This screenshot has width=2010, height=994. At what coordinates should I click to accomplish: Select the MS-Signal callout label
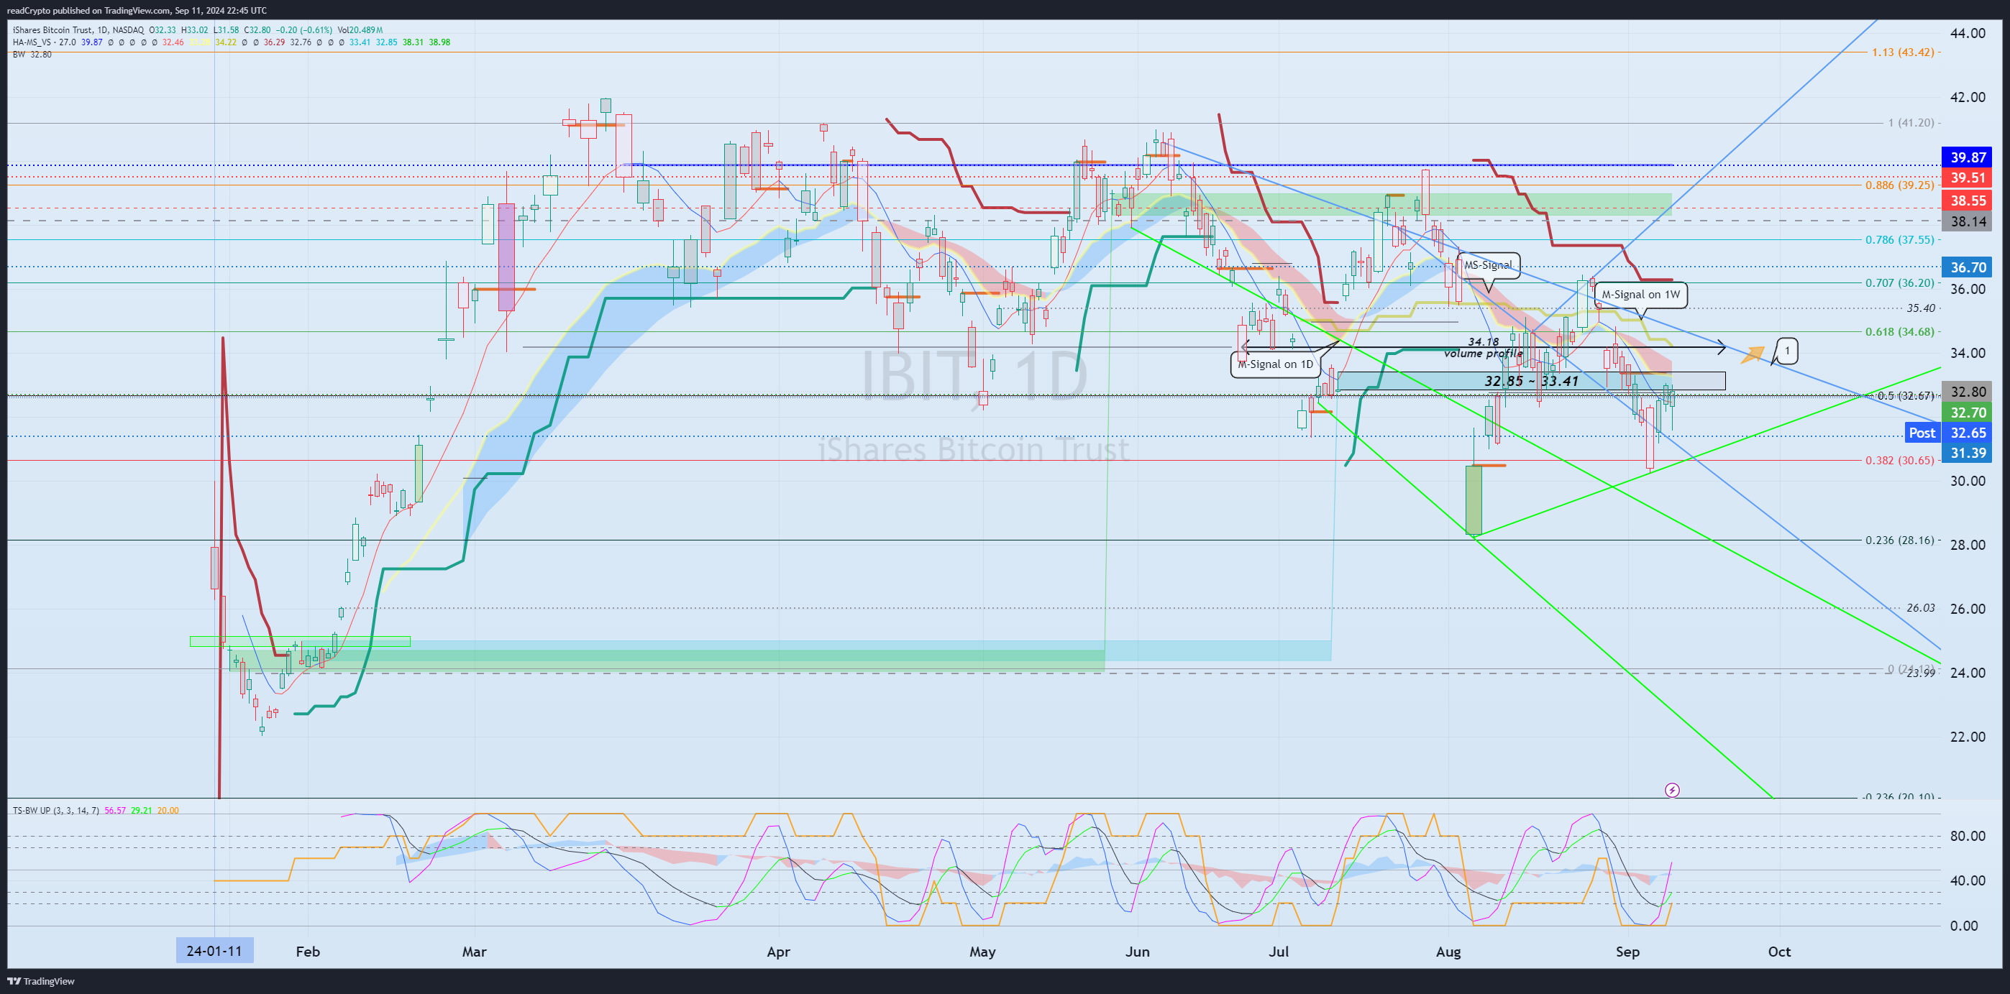click(x=1488, y=265)
